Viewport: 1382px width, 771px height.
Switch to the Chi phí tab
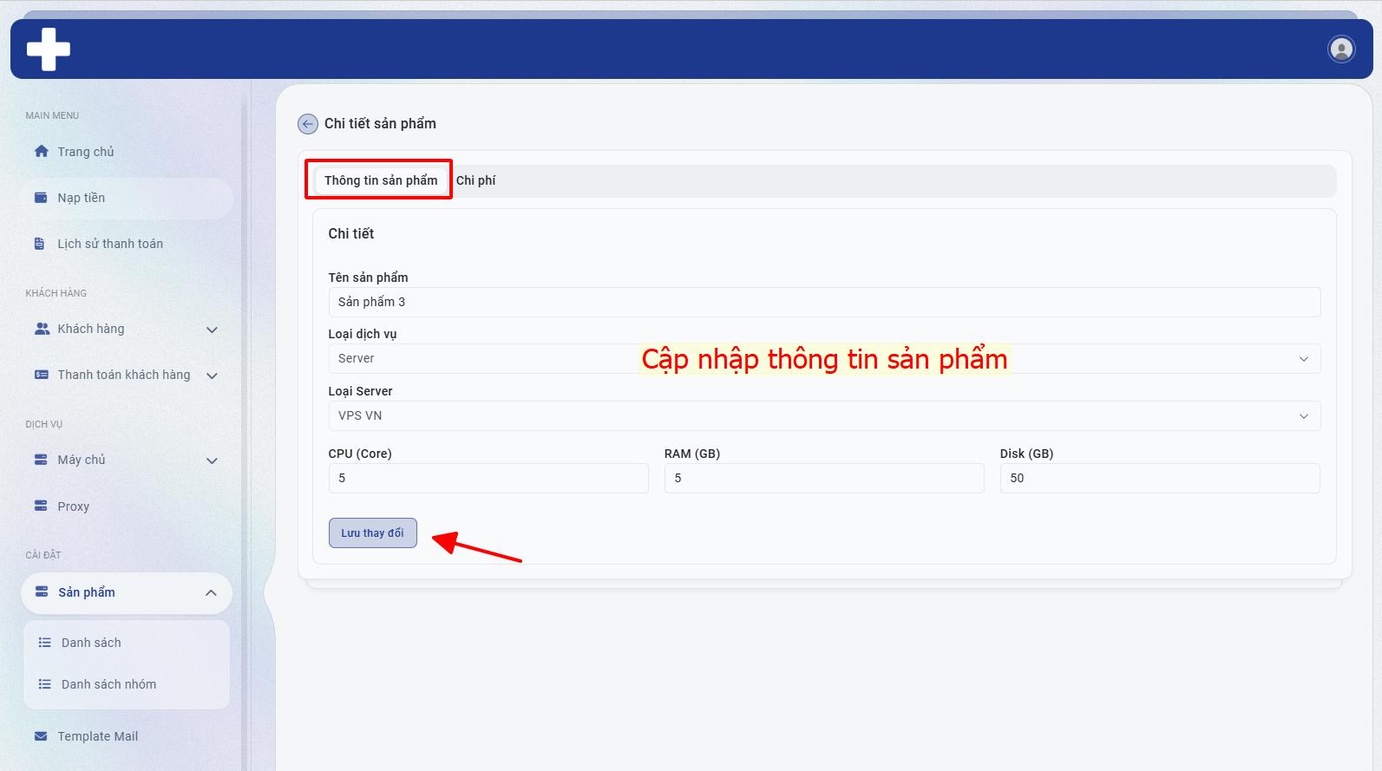[476, 180]
